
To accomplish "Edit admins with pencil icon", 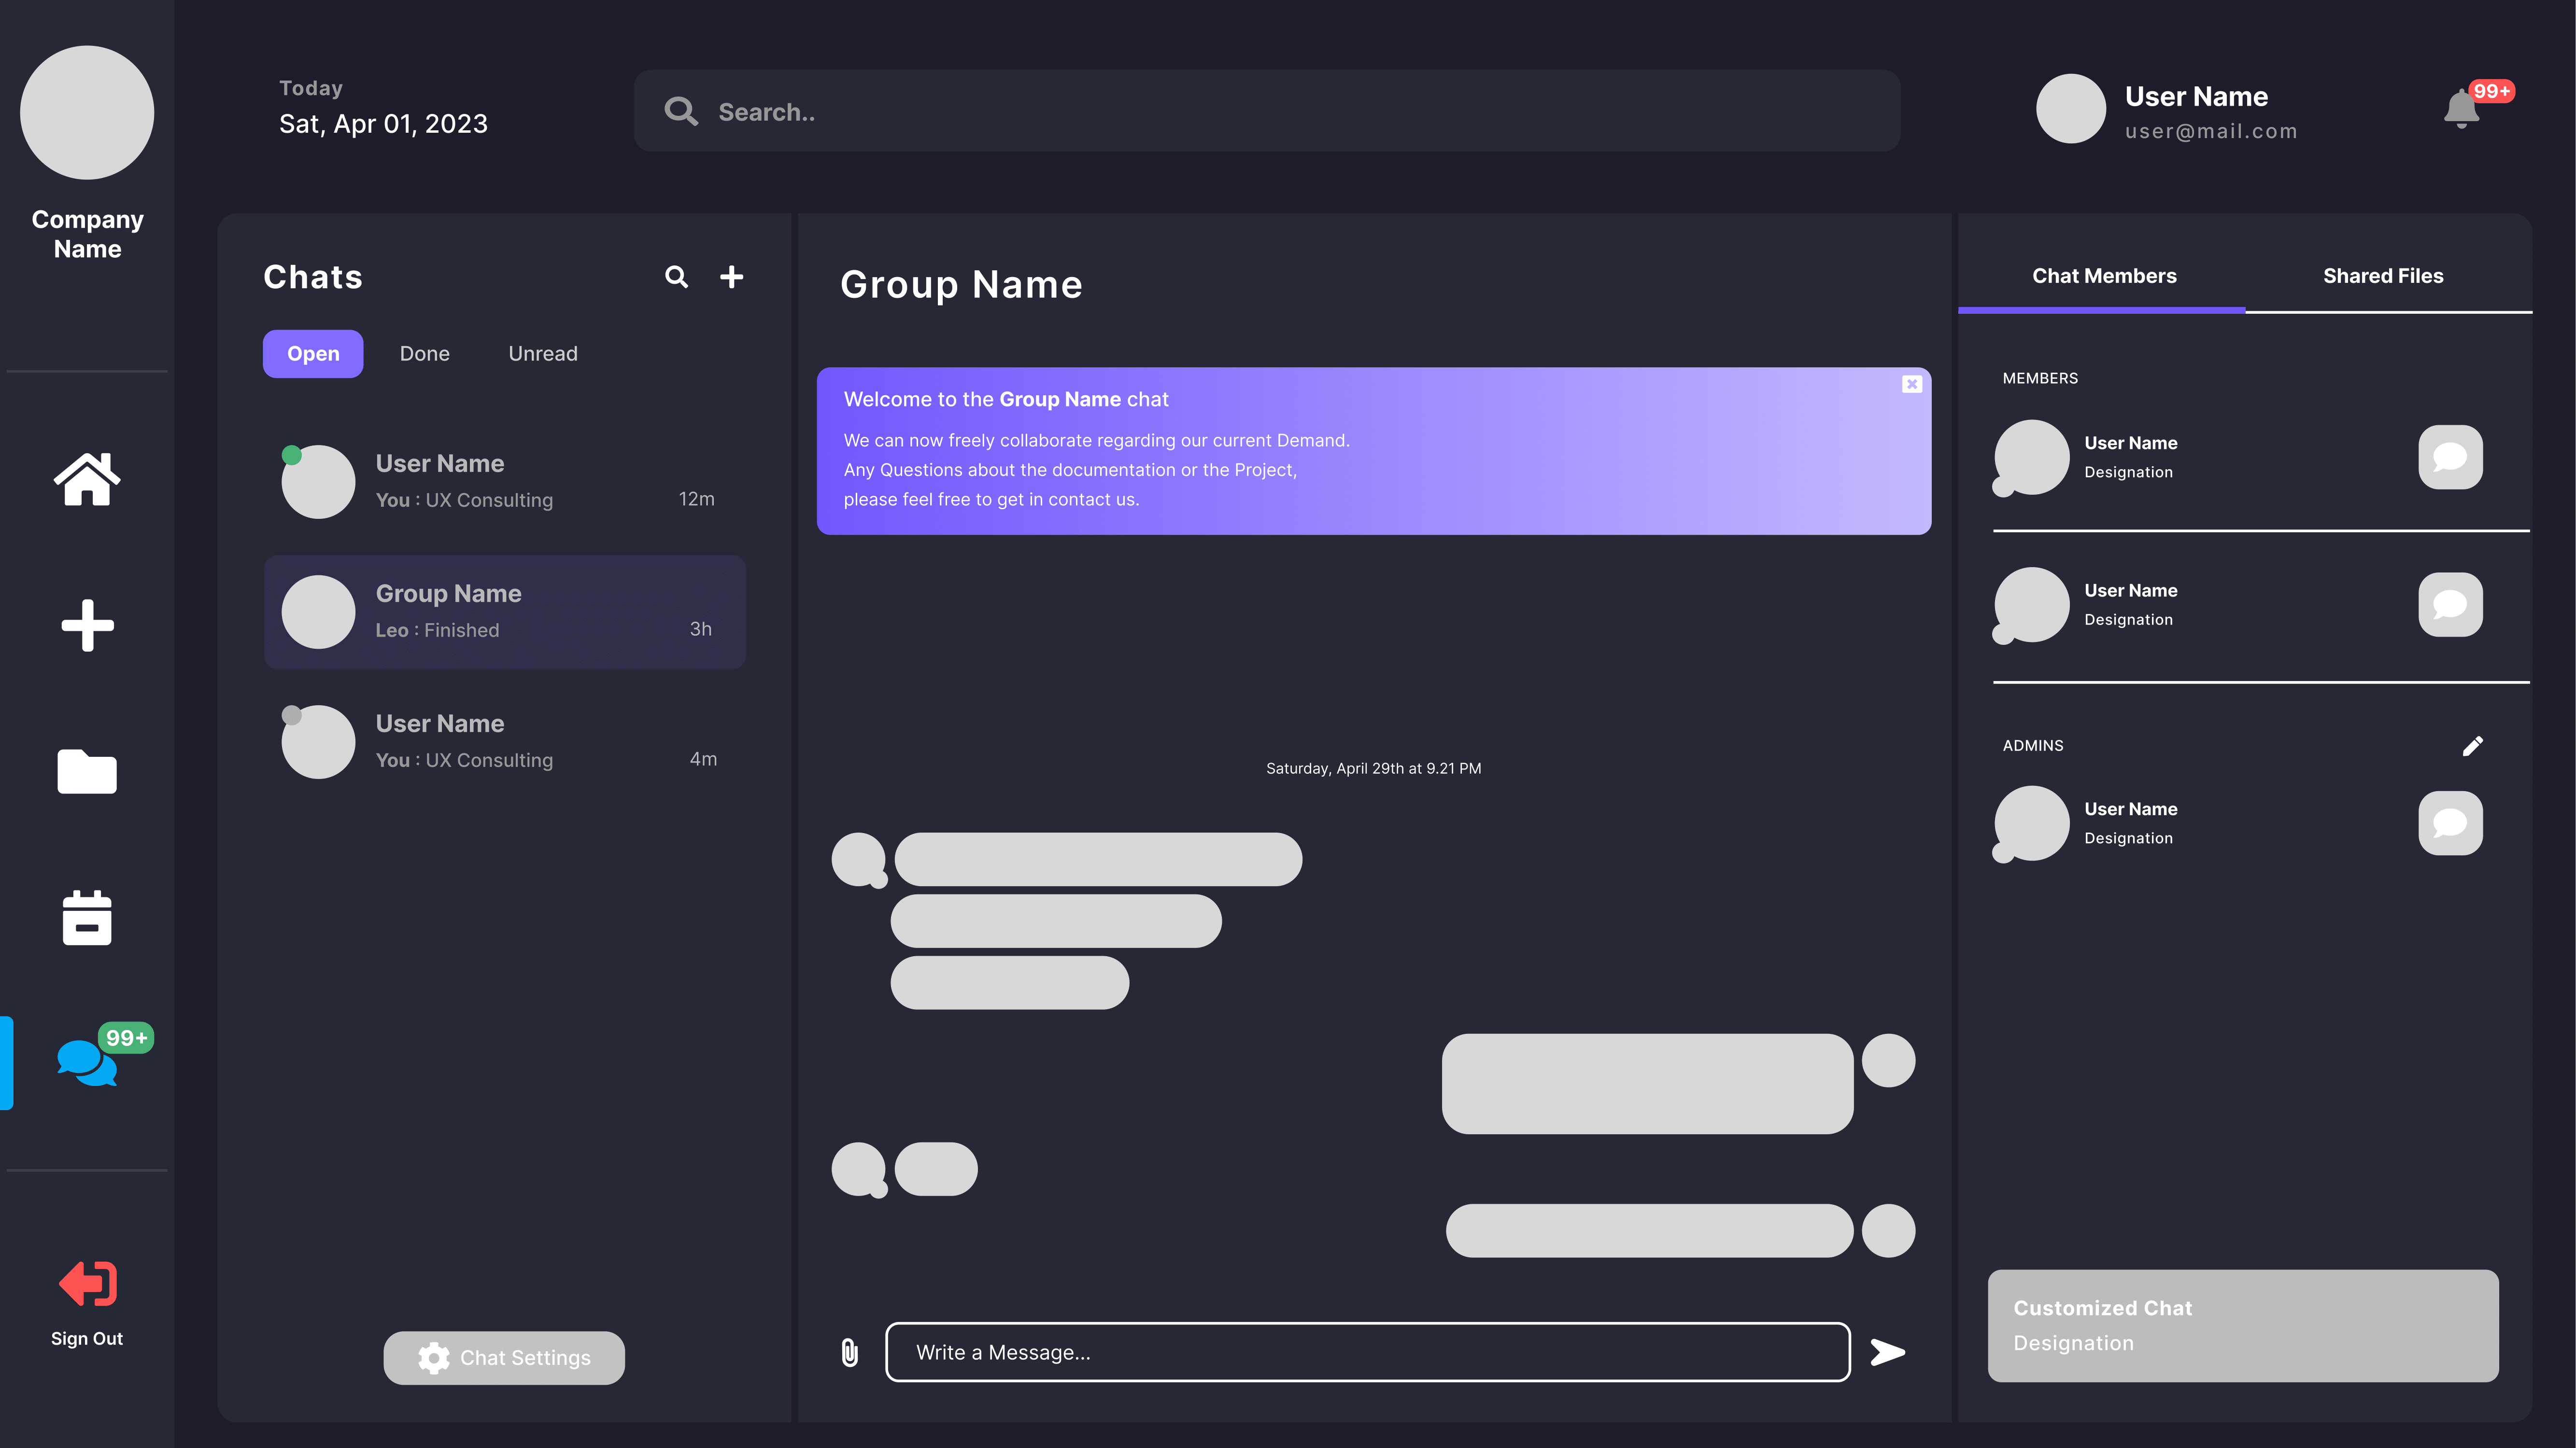I will coord(2472,746).
